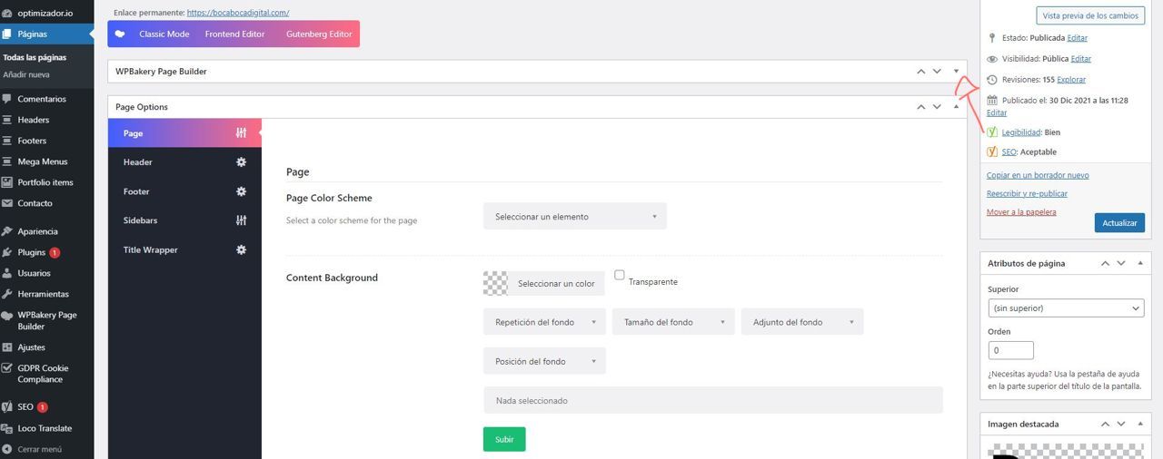
Task: Collapse the Atributos de página panel
Action: click(x=1140, y=263)
